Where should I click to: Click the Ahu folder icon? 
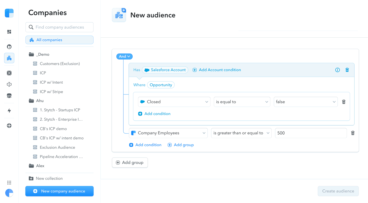click(31, 101)
